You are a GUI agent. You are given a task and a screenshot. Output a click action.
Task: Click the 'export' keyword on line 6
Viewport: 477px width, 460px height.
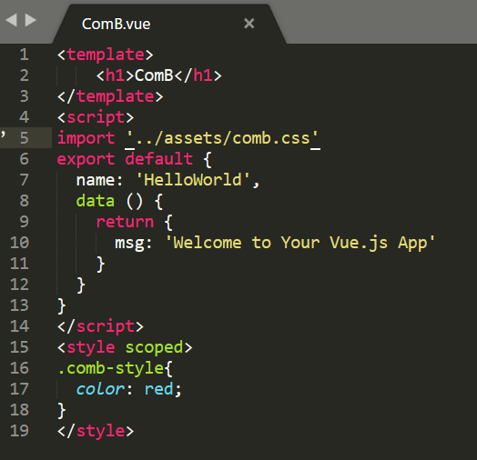(86, 159)
